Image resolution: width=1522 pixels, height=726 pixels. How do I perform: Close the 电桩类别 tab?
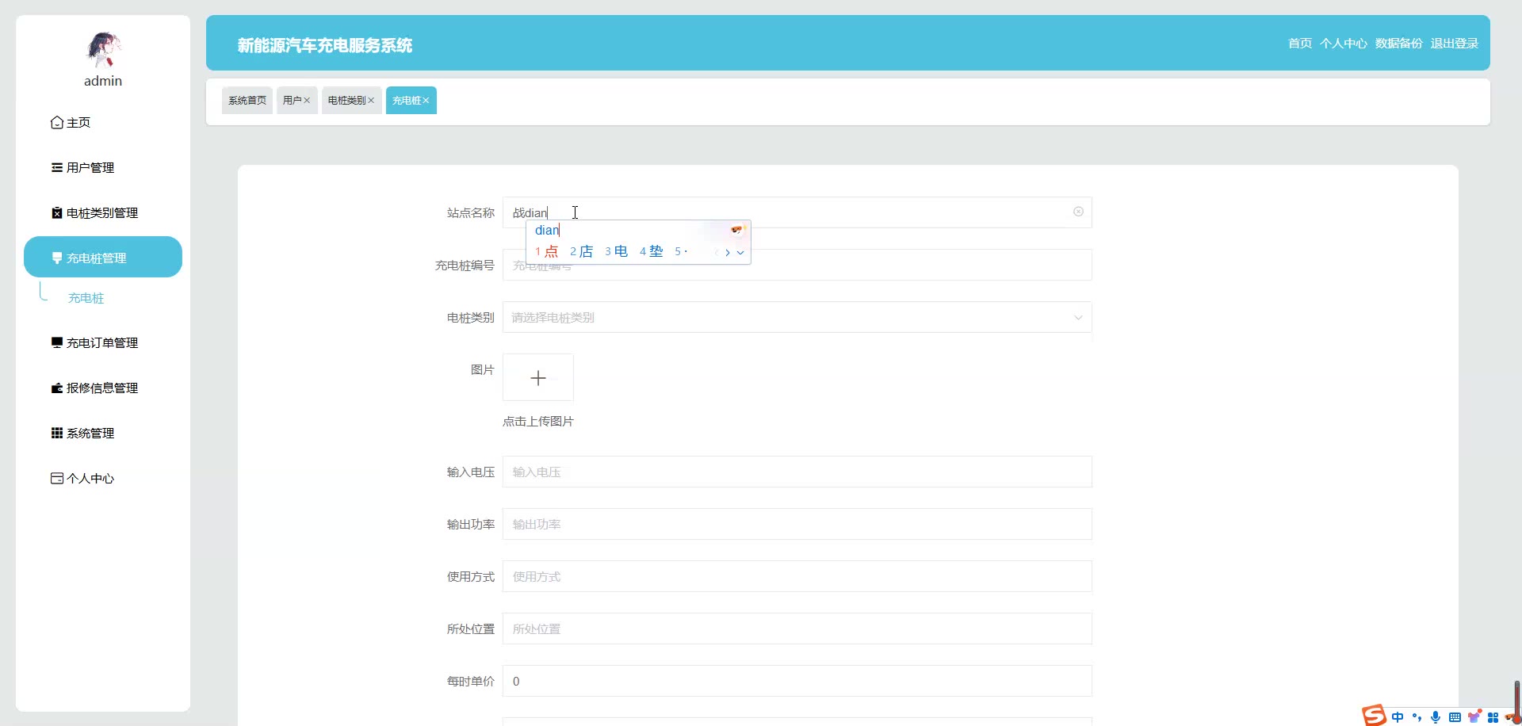[x=371, y=101]
